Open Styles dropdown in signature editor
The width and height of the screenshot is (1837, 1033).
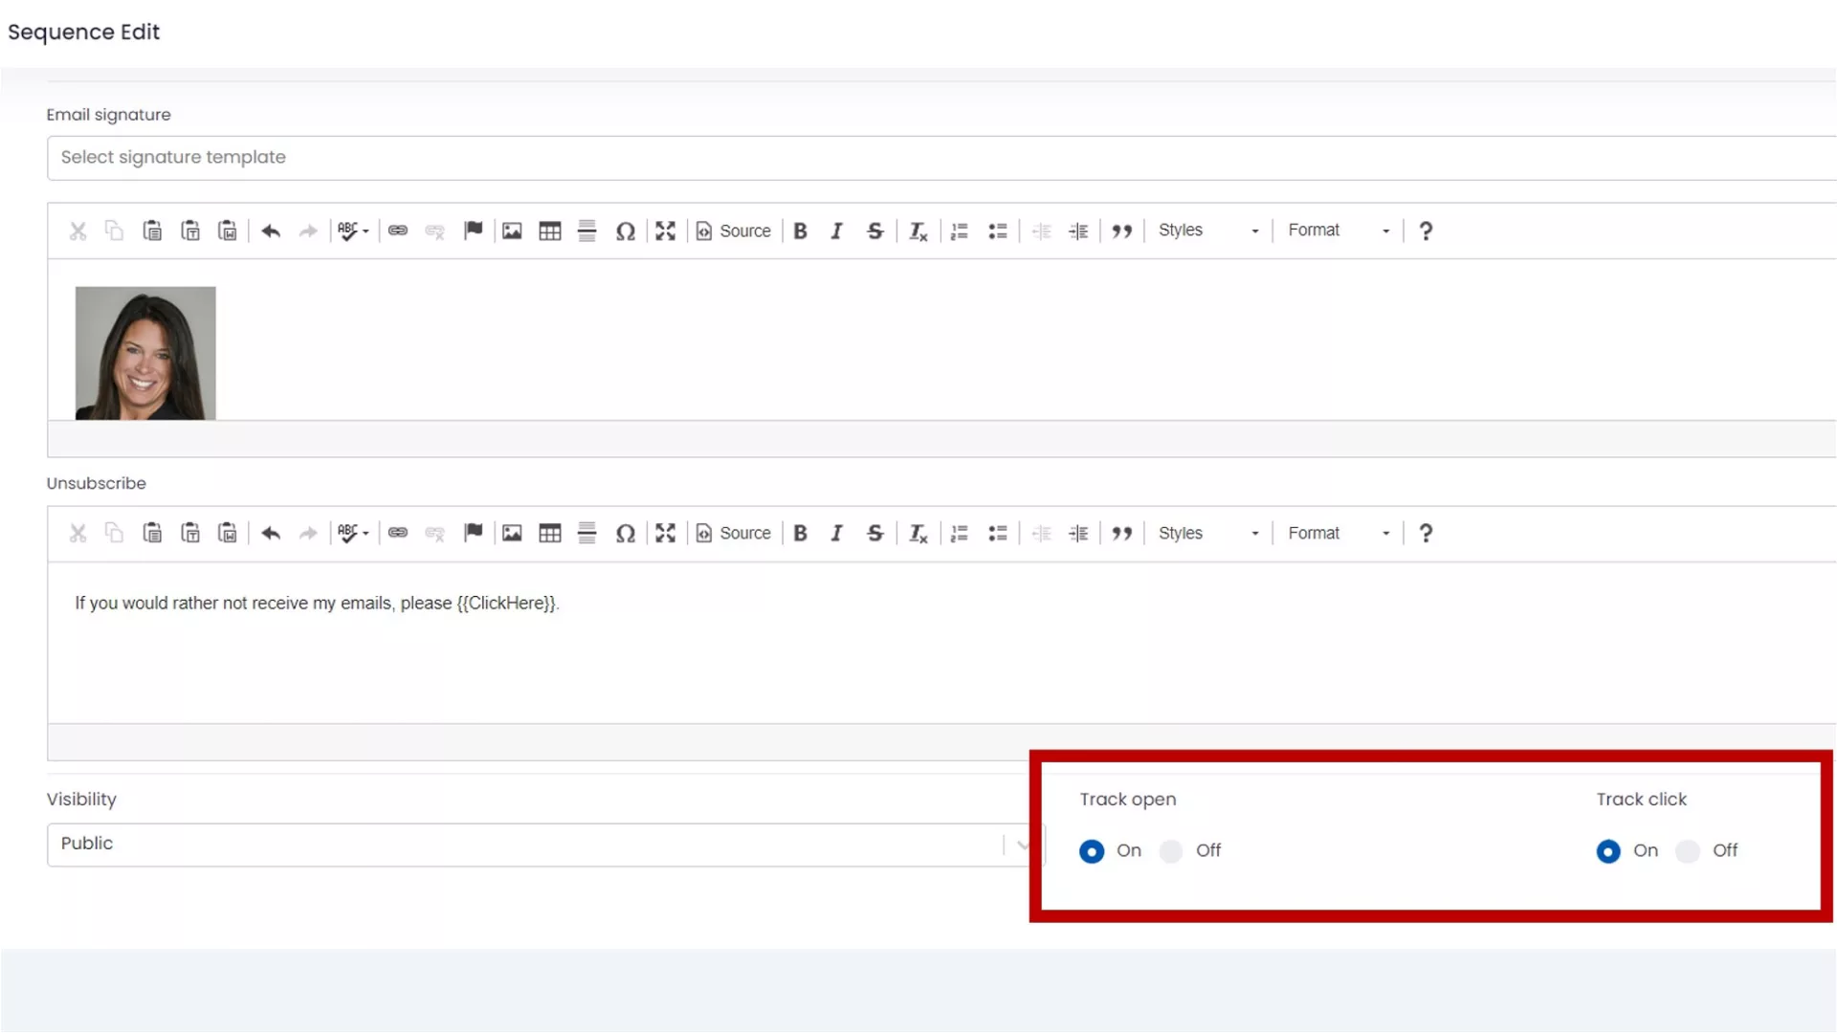[1207, 231]
